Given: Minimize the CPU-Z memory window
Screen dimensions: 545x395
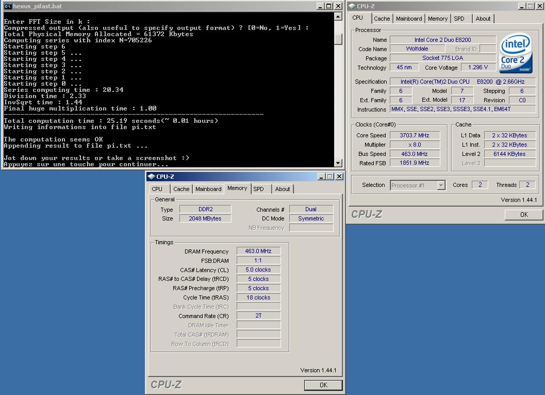Looking at the screenshot, I should [322, 177].
